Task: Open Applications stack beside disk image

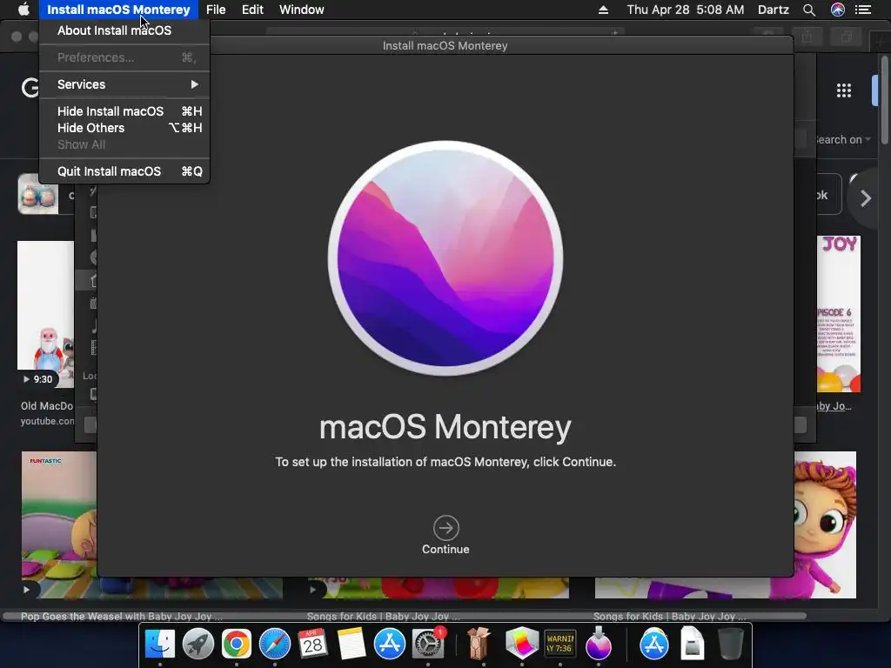Action: (654, 645)
